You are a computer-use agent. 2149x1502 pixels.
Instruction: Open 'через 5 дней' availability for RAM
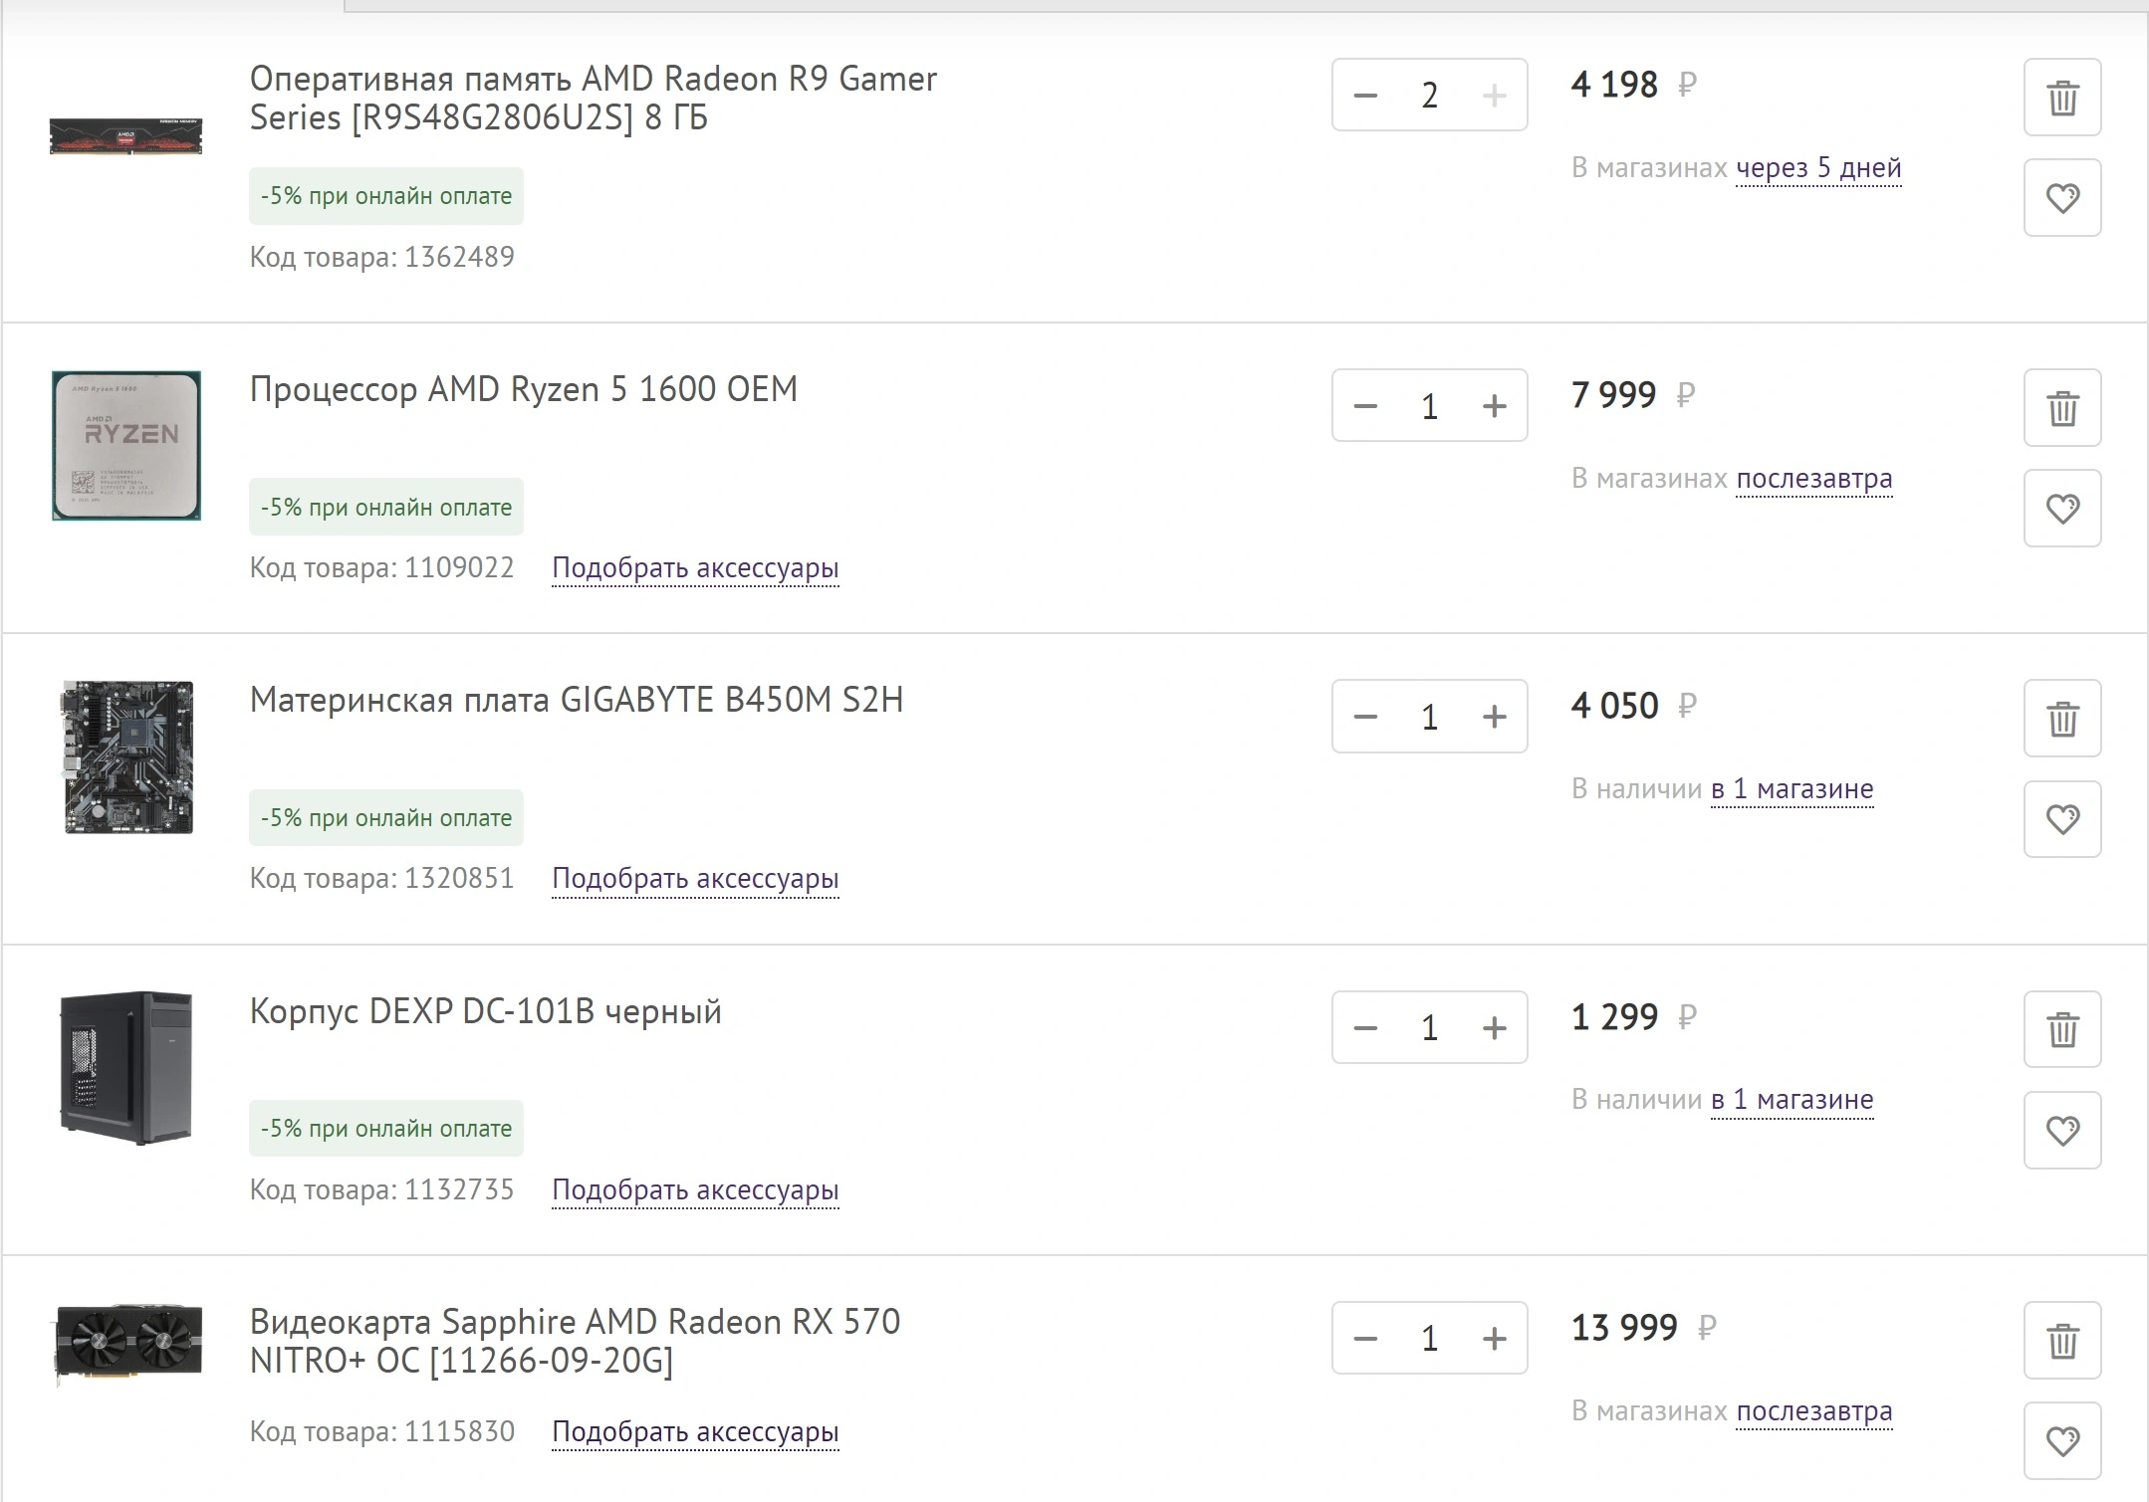(x=1818, y=168)
